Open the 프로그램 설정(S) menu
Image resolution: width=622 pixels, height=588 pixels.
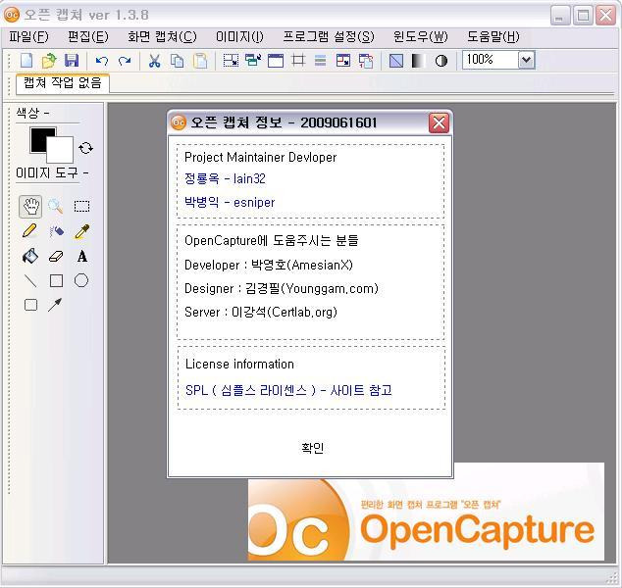[329, 37]
